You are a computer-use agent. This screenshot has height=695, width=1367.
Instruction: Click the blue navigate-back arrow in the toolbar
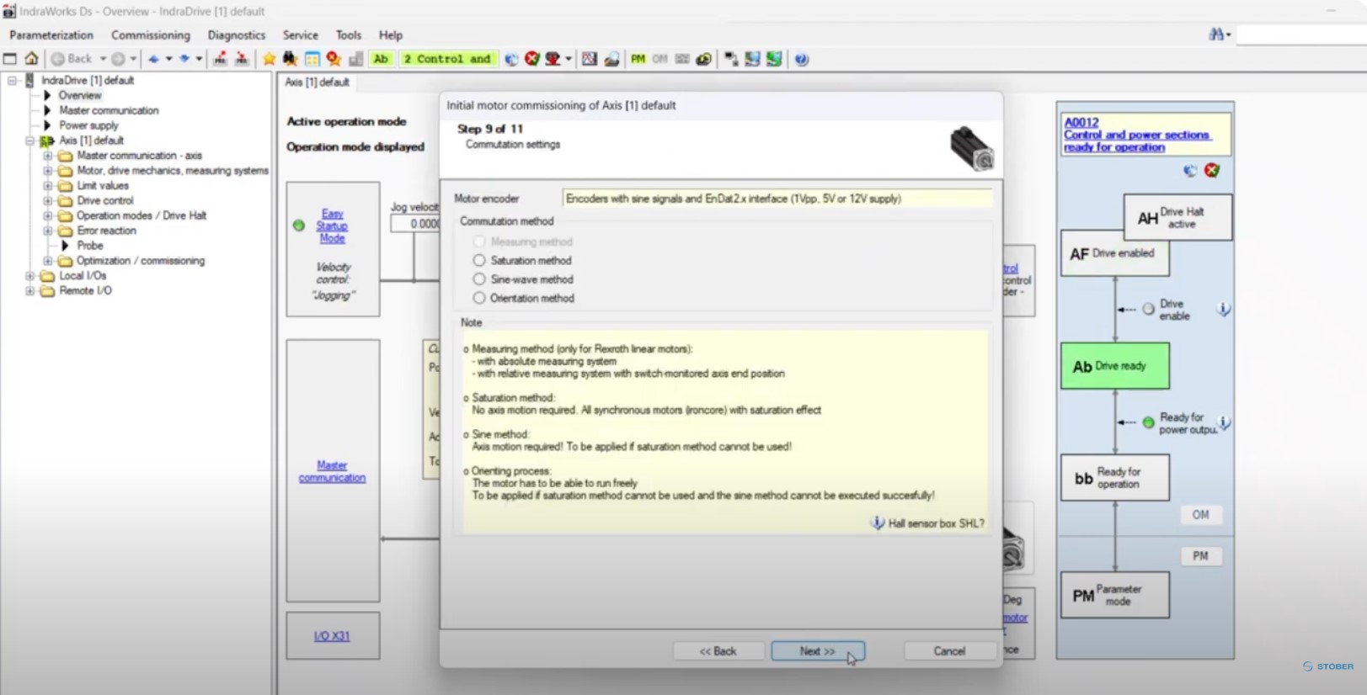(153, 59)
